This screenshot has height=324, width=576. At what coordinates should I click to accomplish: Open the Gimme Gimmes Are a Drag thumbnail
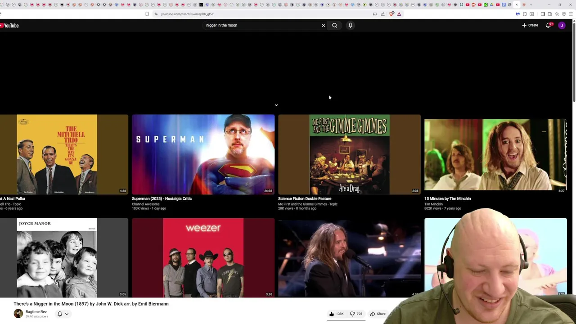(x=349, y=154)
